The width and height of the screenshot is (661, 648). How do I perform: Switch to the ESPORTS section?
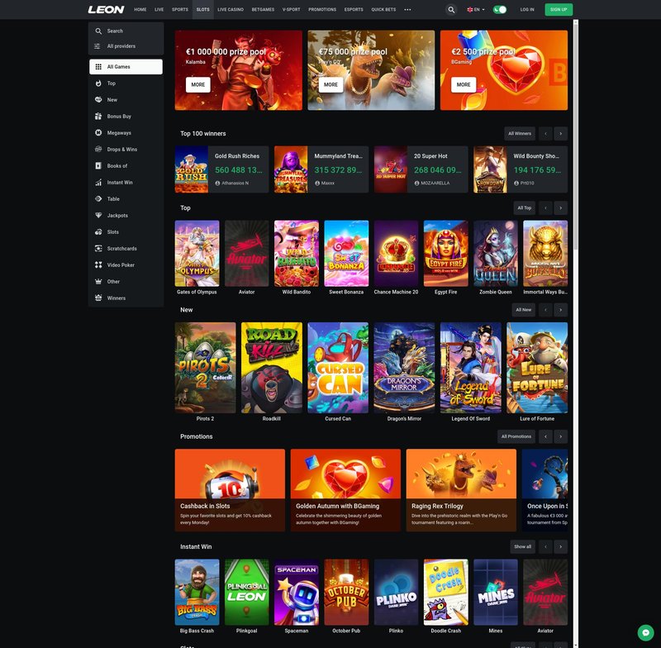(x=352, y=10)
